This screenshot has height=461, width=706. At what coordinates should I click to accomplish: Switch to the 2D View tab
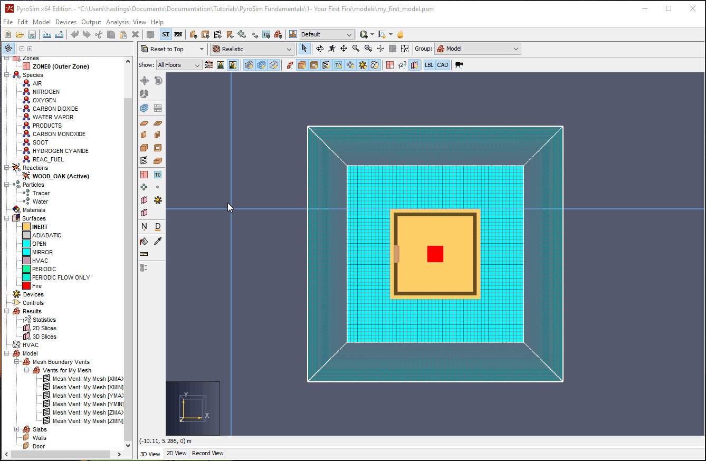176,453
